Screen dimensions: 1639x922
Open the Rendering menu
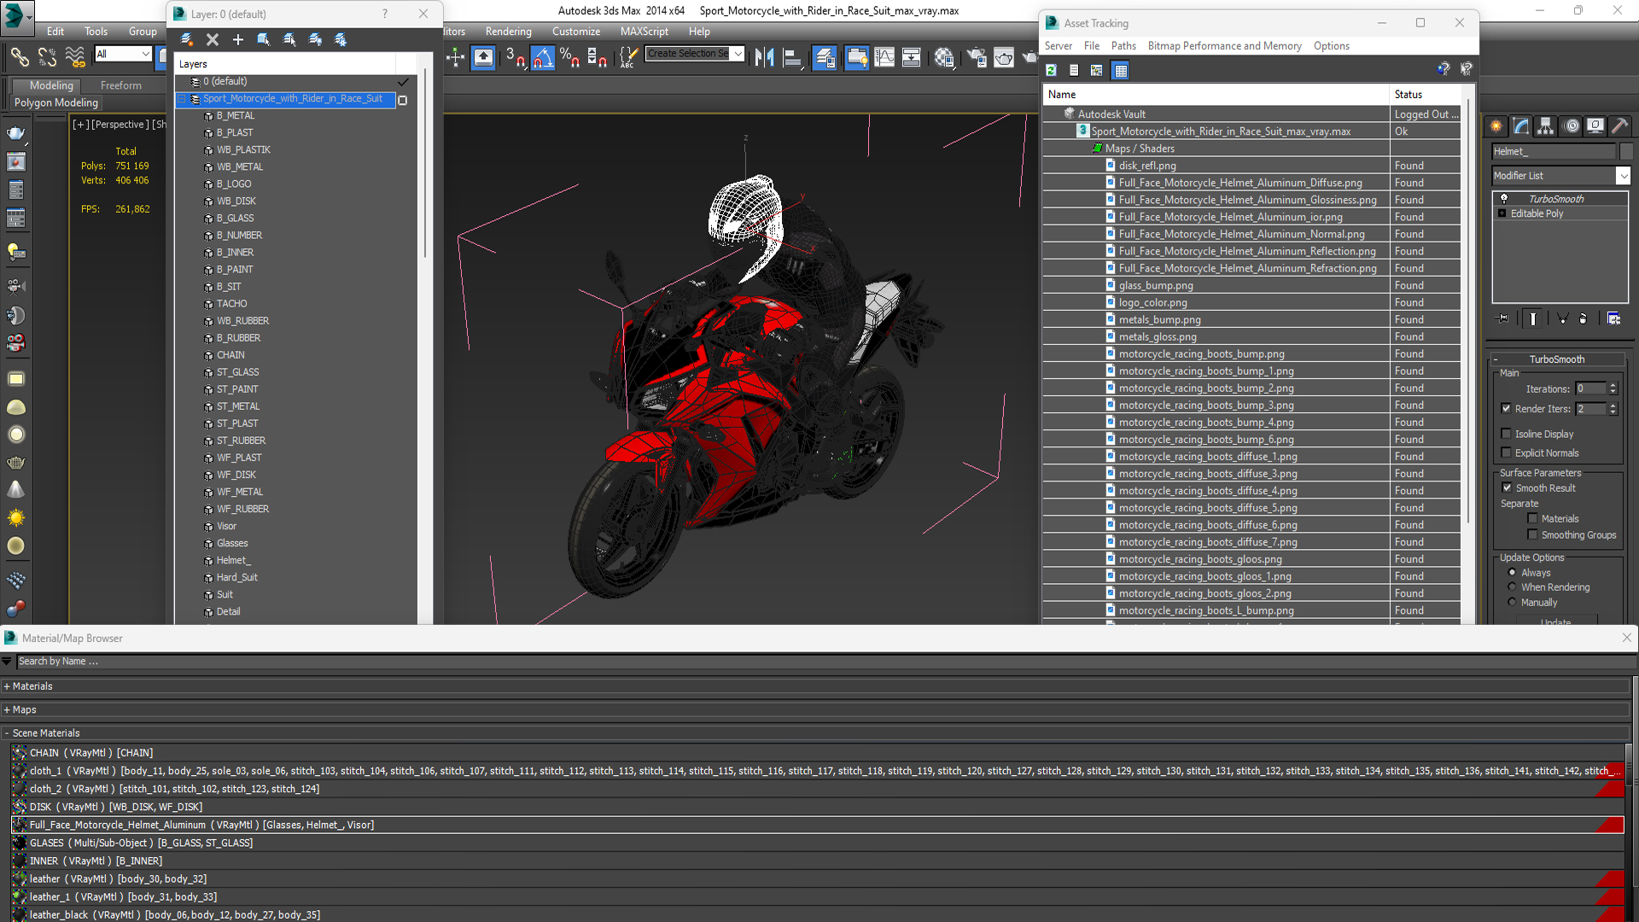[x=508, y=32]
